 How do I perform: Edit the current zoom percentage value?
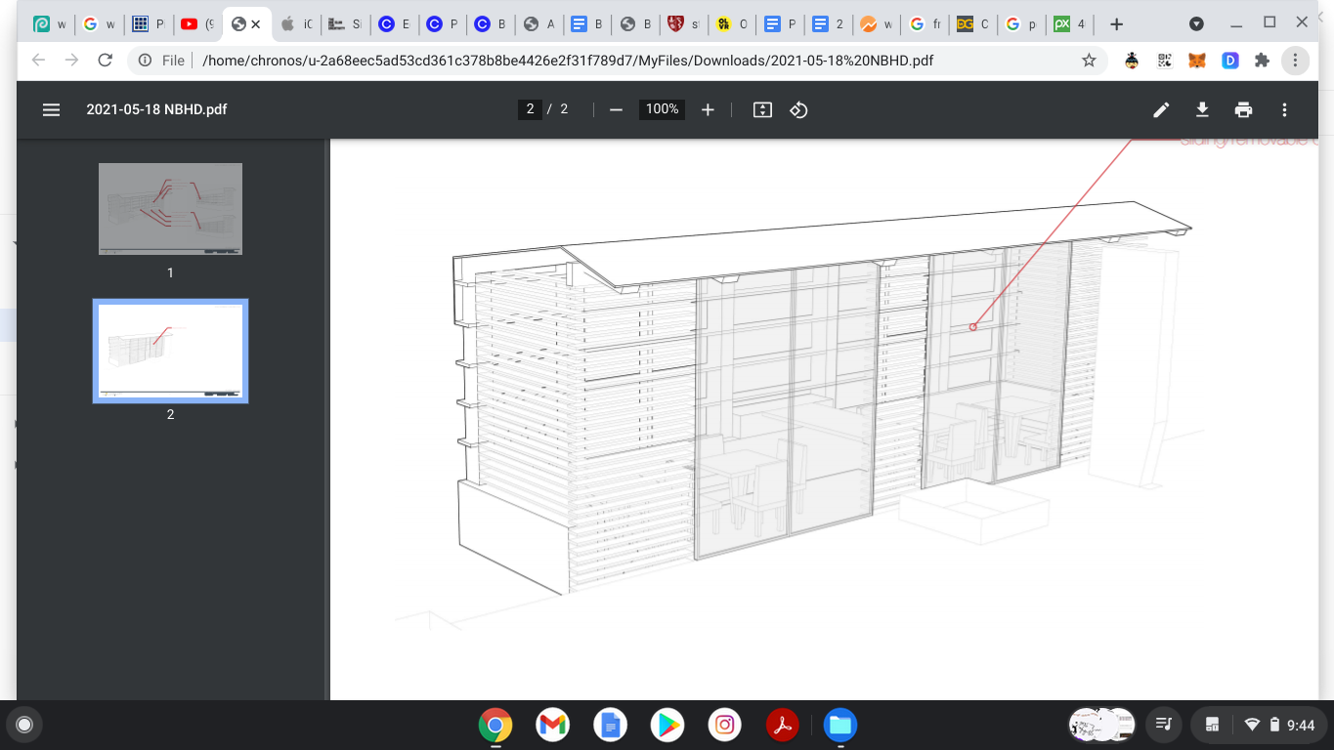[x=661, y=109]
